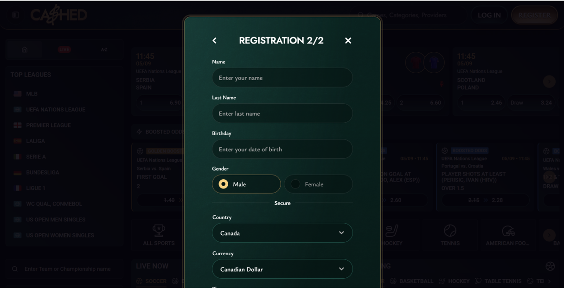Click the REGISTER button
Screen dimensions: 564x288
pos(534,15)
